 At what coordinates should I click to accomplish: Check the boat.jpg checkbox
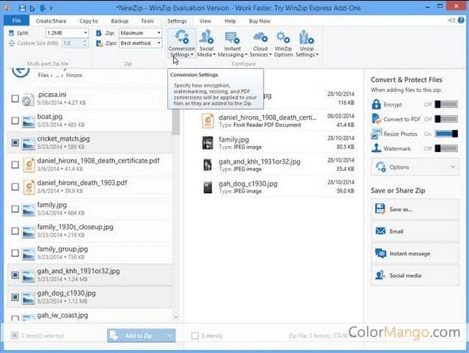[x=15, y=120]
